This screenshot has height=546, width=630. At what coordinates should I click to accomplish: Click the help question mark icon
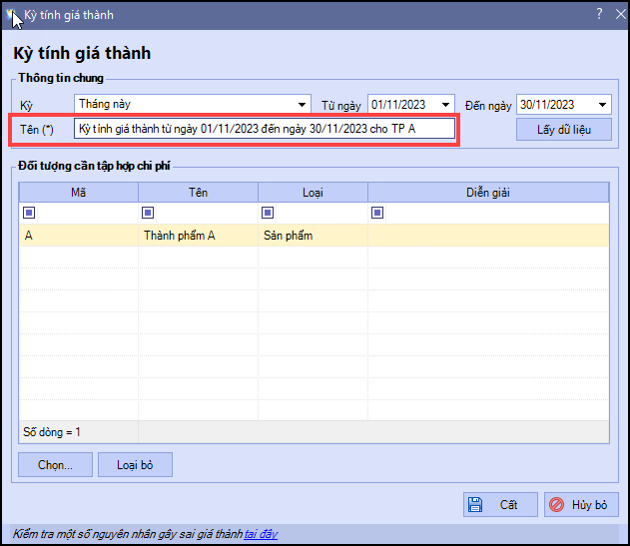pos(599,14)
